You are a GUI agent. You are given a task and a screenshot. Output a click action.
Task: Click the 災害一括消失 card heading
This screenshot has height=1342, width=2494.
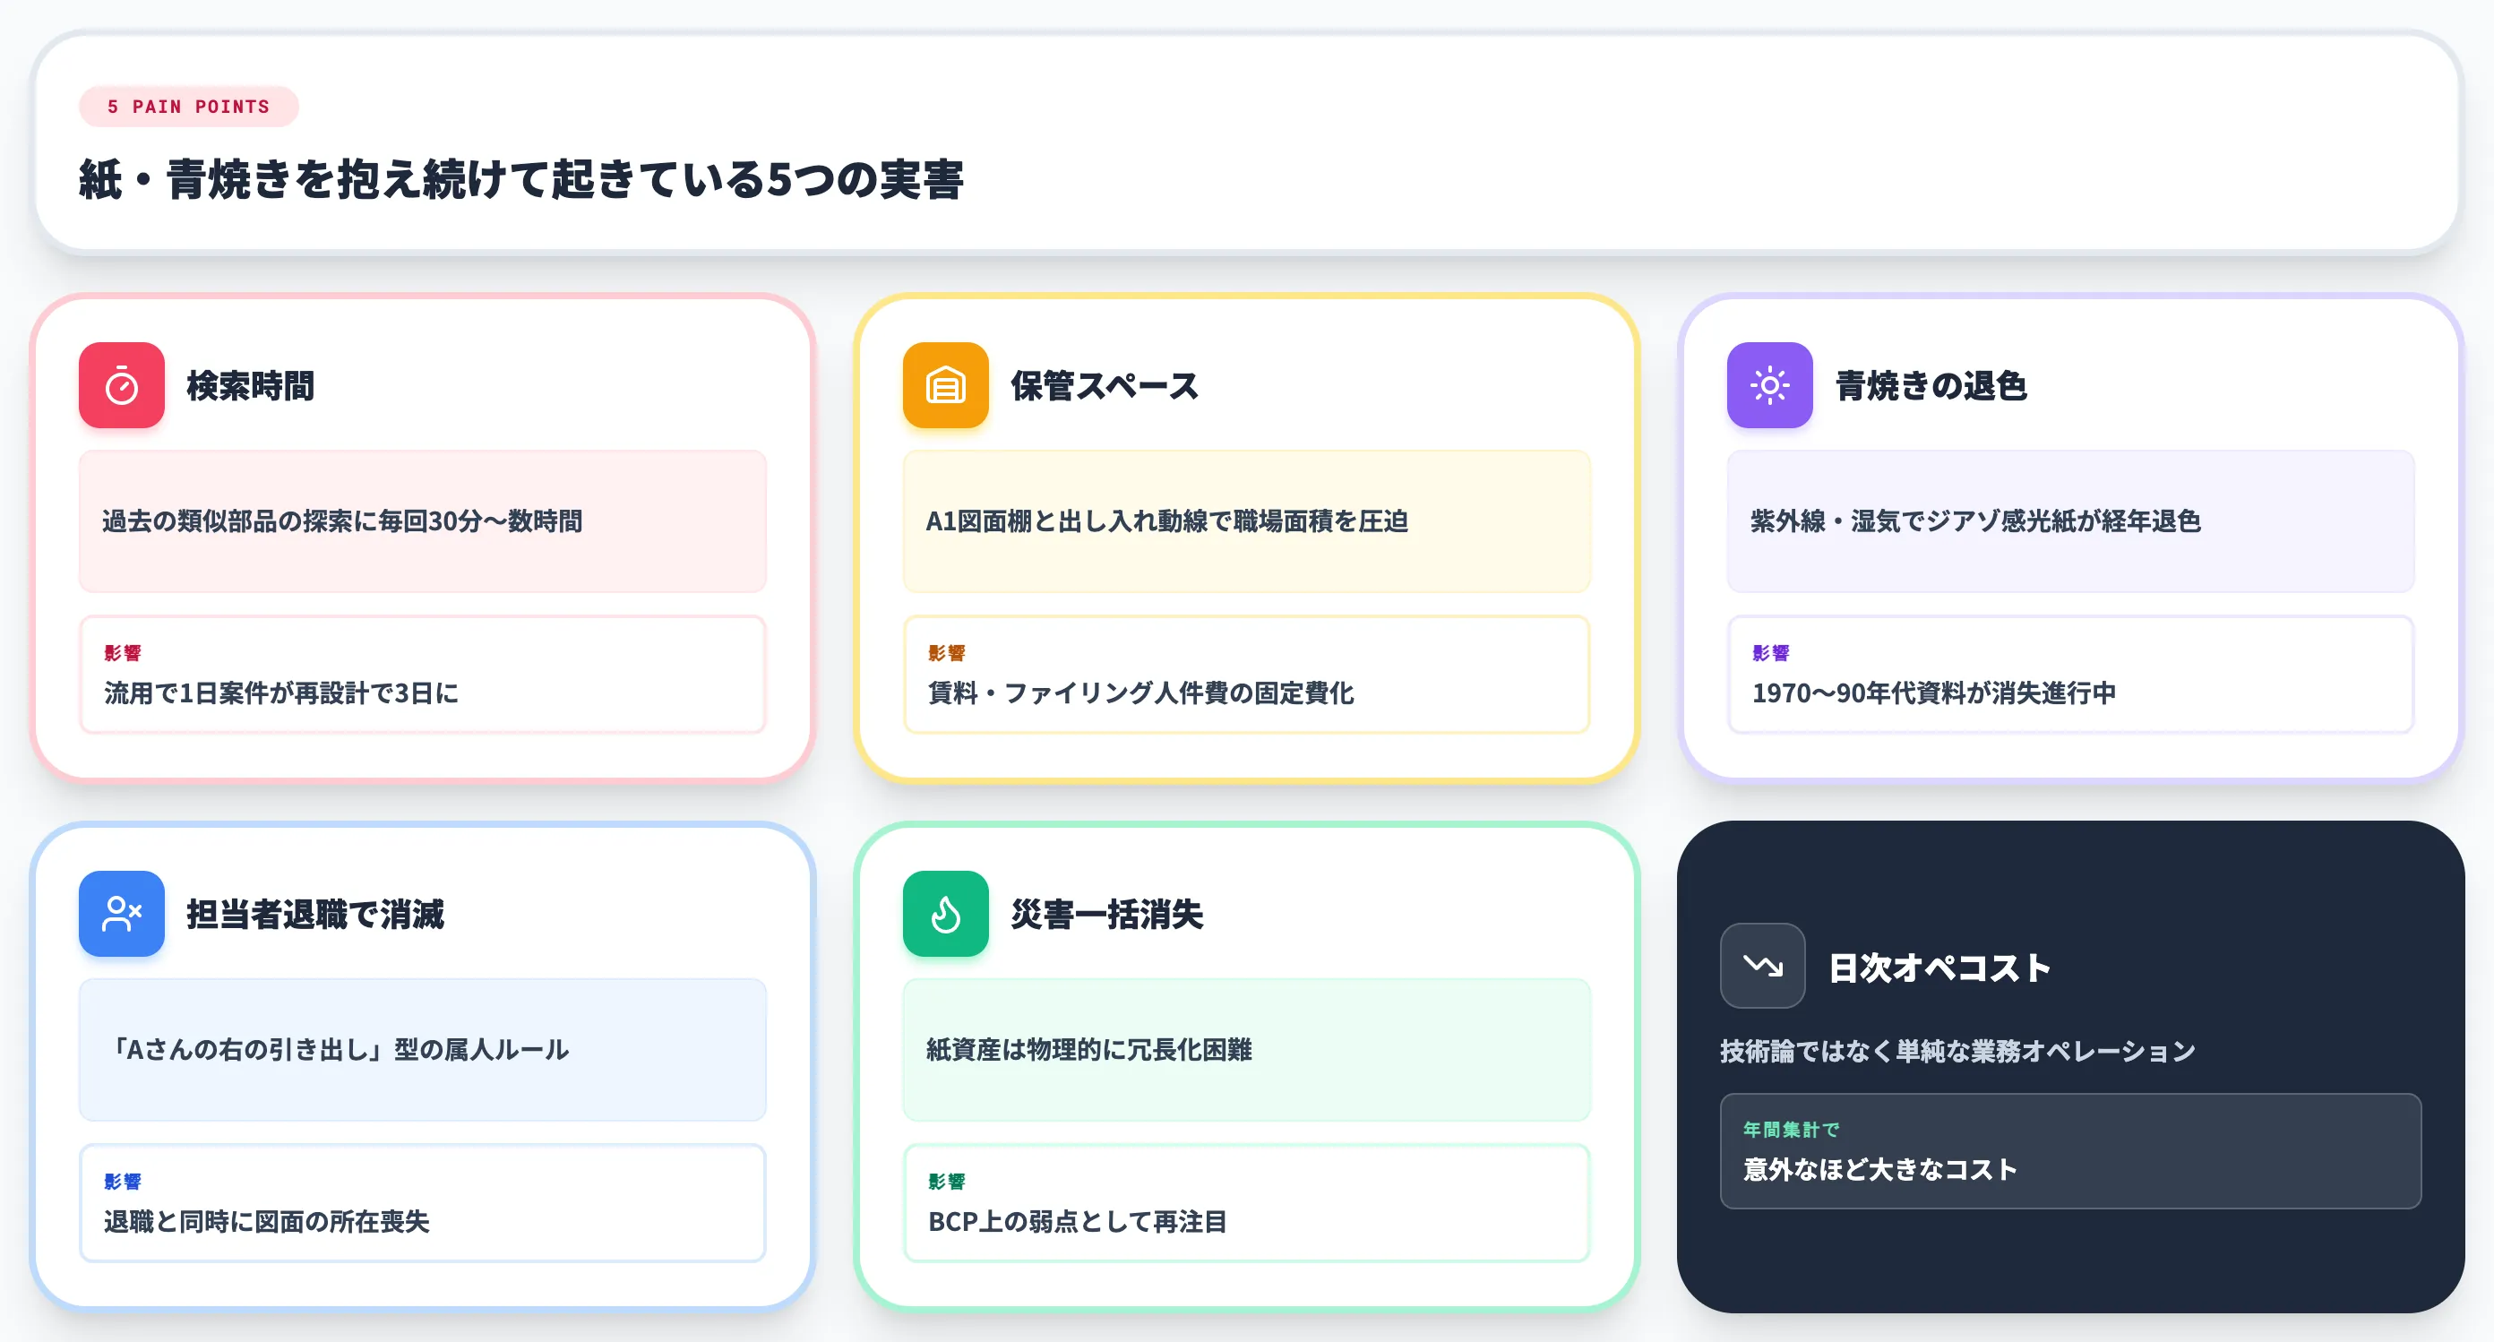pos(1106,914)
